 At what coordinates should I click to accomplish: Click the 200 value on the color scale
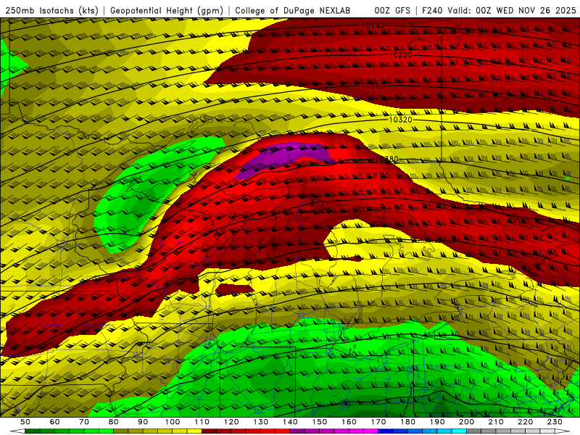pyautogui.click(x=466, y=422)
